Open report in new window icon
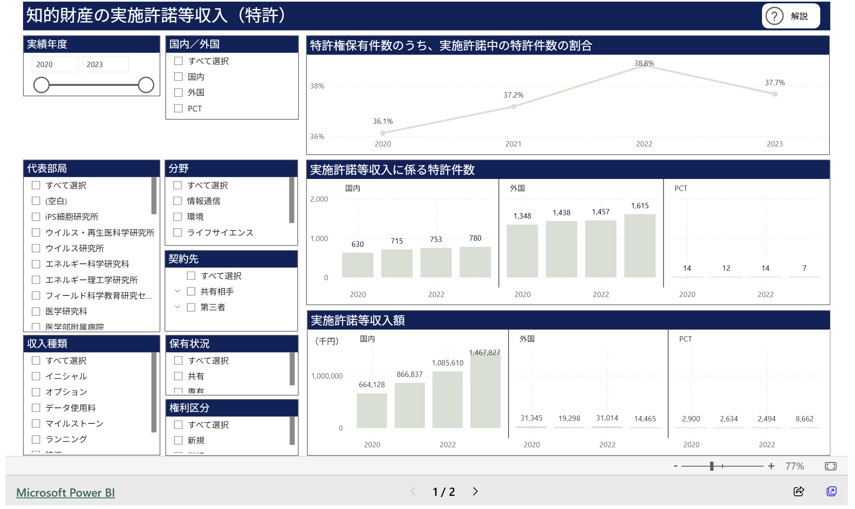Viewport: 855px width, 509px height. (831, 491)
